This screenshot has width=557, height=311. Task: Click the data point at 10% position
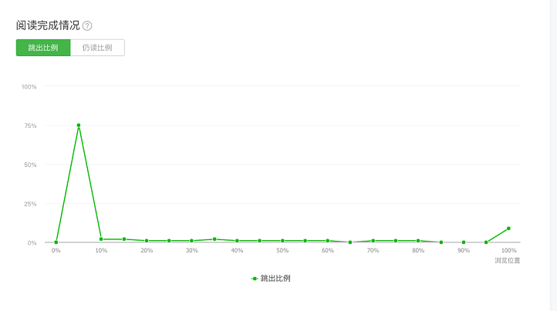click(101, 239)
